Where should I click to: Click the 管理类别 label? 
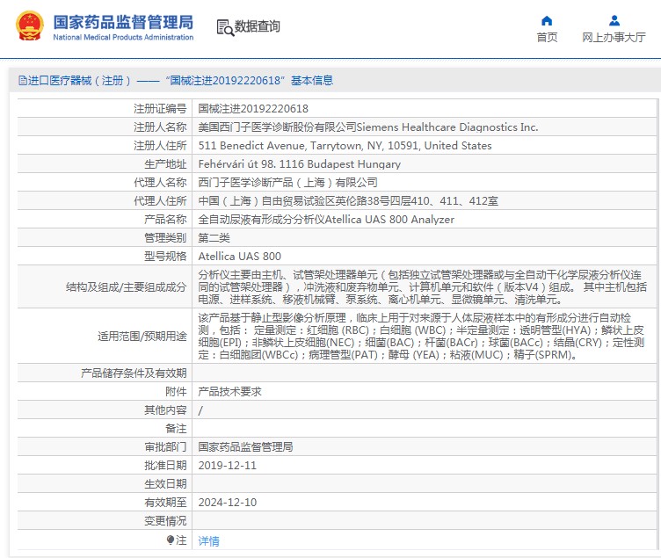[x=165, y=237]
